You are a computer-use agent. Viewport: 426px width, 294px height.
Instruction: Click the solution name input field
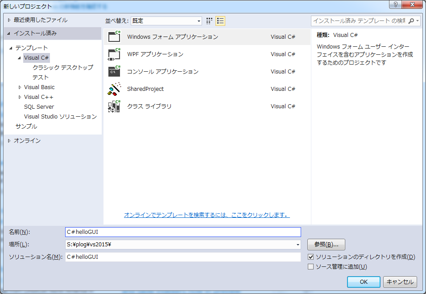[x=183, y=257]
